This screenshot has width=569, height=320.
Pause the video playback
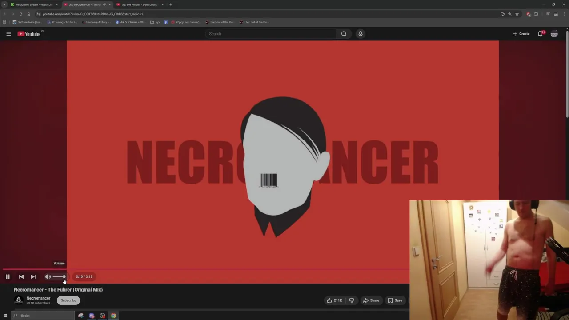[x=8, y=276]
